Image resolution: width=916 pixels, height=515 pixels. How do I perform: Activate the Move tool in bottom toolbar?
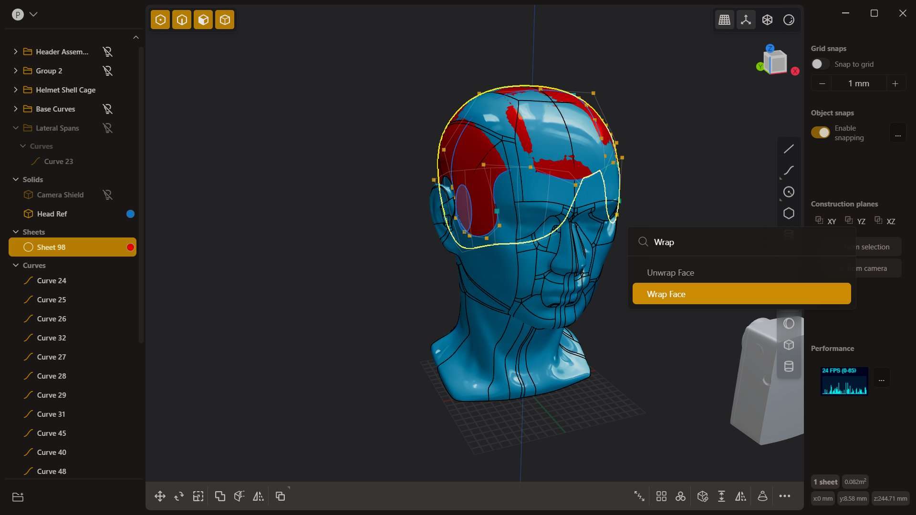(160, 496)
